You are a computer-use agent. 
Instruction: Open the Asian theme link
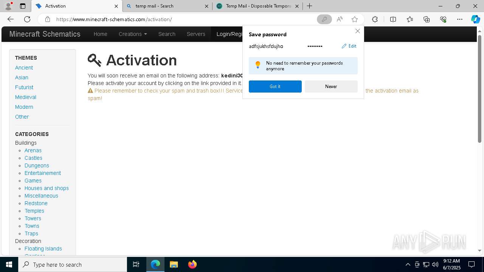[22, 77]
